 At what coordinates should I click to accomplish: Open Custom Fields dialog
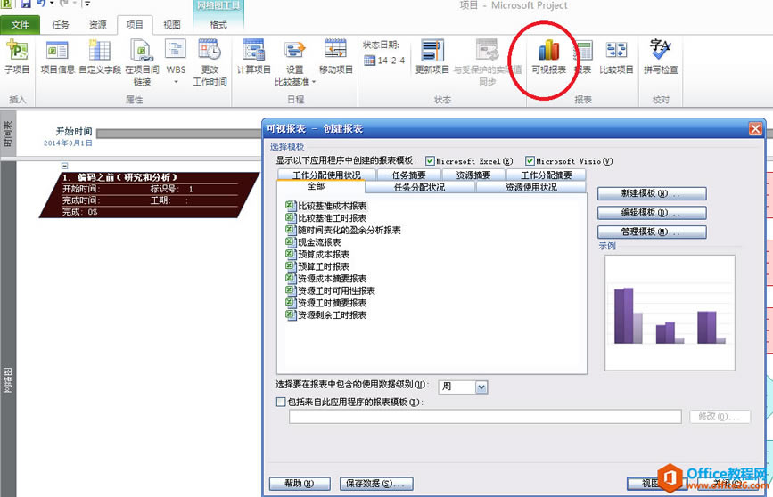(100, 57)
